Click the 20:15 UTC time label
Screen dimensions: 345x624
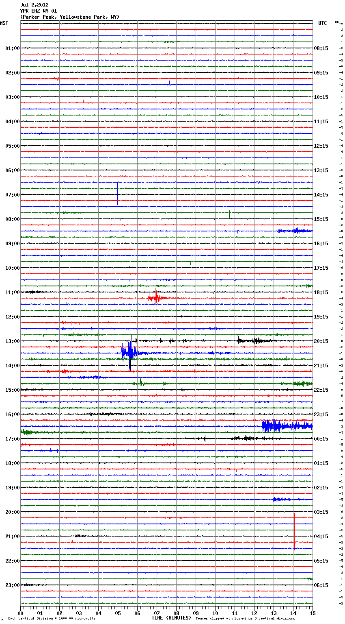(x=321, y=341)
